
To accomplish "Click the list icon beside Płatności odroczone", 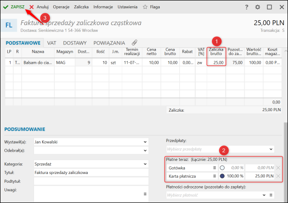I will click(271, 195).
